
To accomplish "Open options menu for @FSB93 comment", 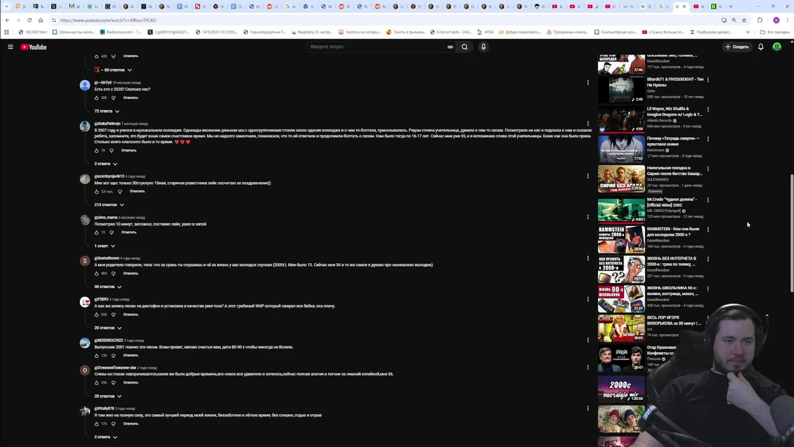I will [x=587, y=299].
